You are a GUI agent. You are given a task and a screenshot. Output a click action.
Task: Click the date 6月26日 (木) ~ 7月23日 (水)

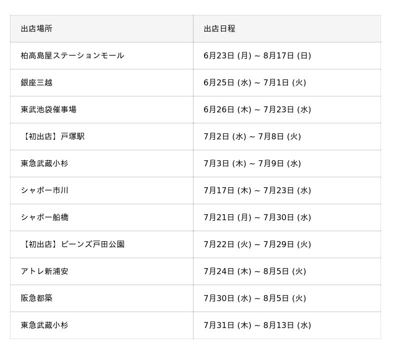coord(257,110)
